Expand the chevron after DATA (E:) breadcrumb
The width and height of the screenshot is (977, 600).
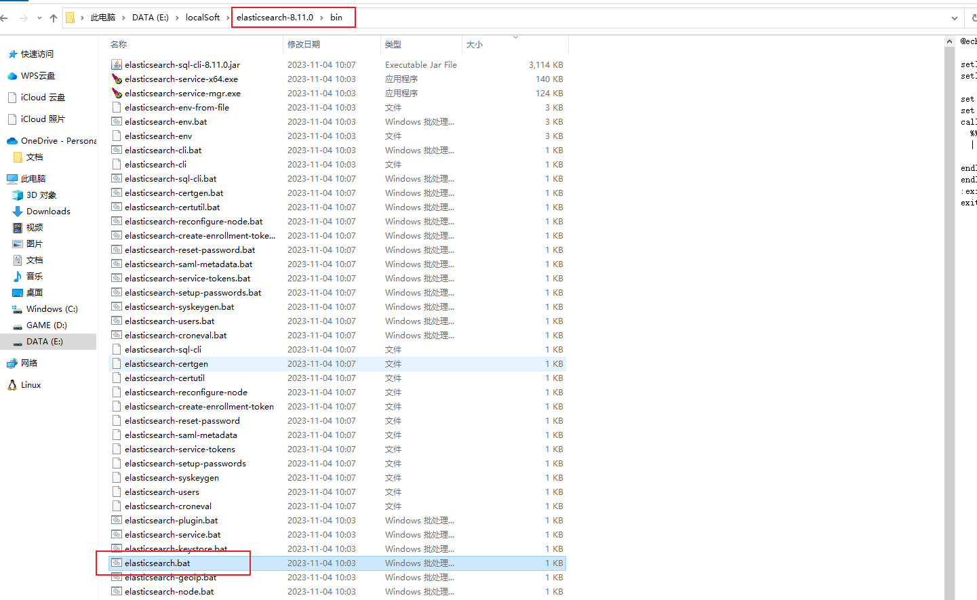point(177,18)
